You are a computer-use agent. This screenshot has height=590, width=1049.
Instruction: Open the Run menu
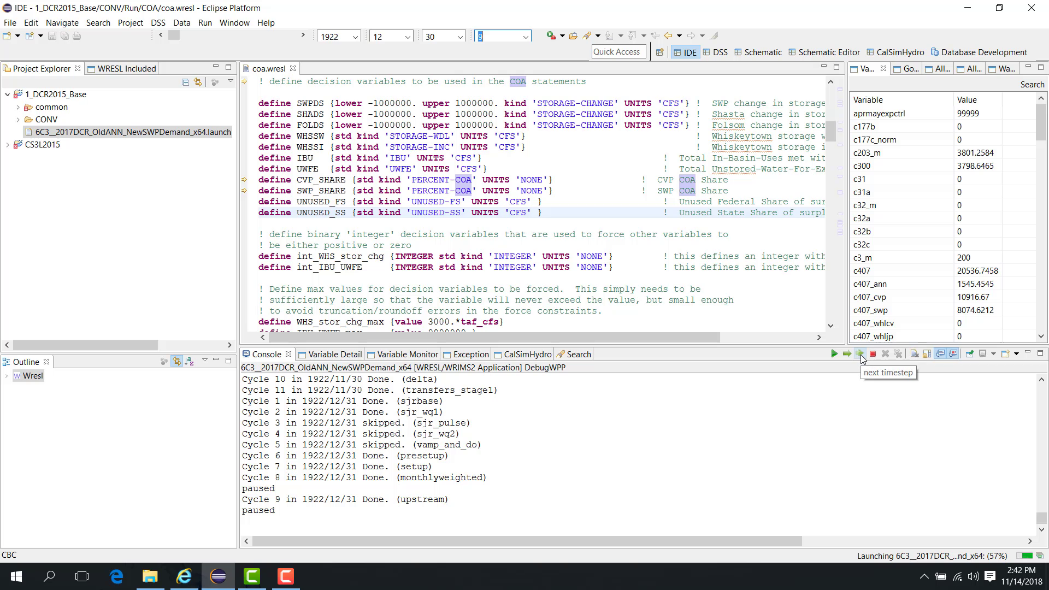click(x=205, y=22)
